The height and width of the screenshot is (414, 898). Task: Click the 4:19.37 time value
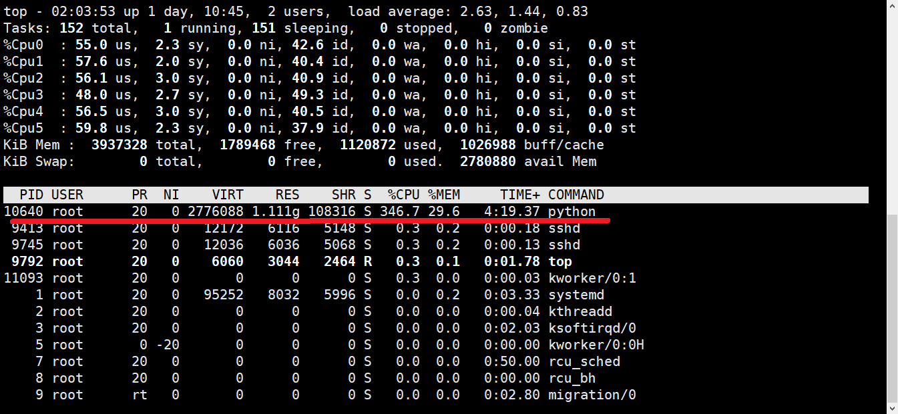click(512, 211)
